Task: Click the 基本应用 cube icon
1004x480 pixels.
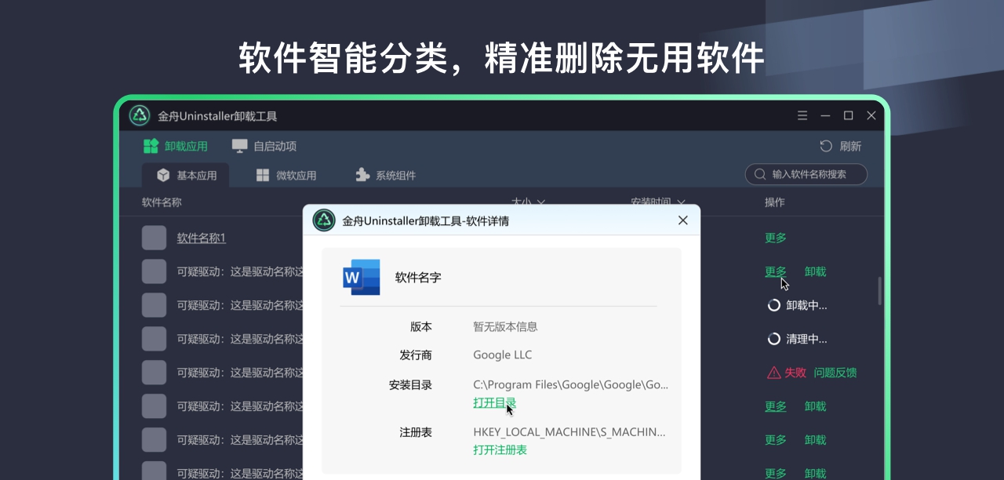Action: (163, 175)
